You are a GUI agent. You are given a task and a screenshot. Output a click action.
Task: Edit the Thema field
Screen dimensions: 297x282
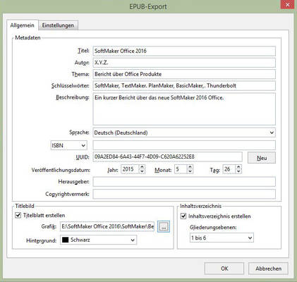click(x=184, y=74)
